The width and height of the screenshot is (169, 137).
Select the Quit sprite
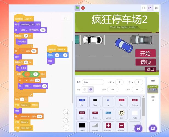[122, 115]
